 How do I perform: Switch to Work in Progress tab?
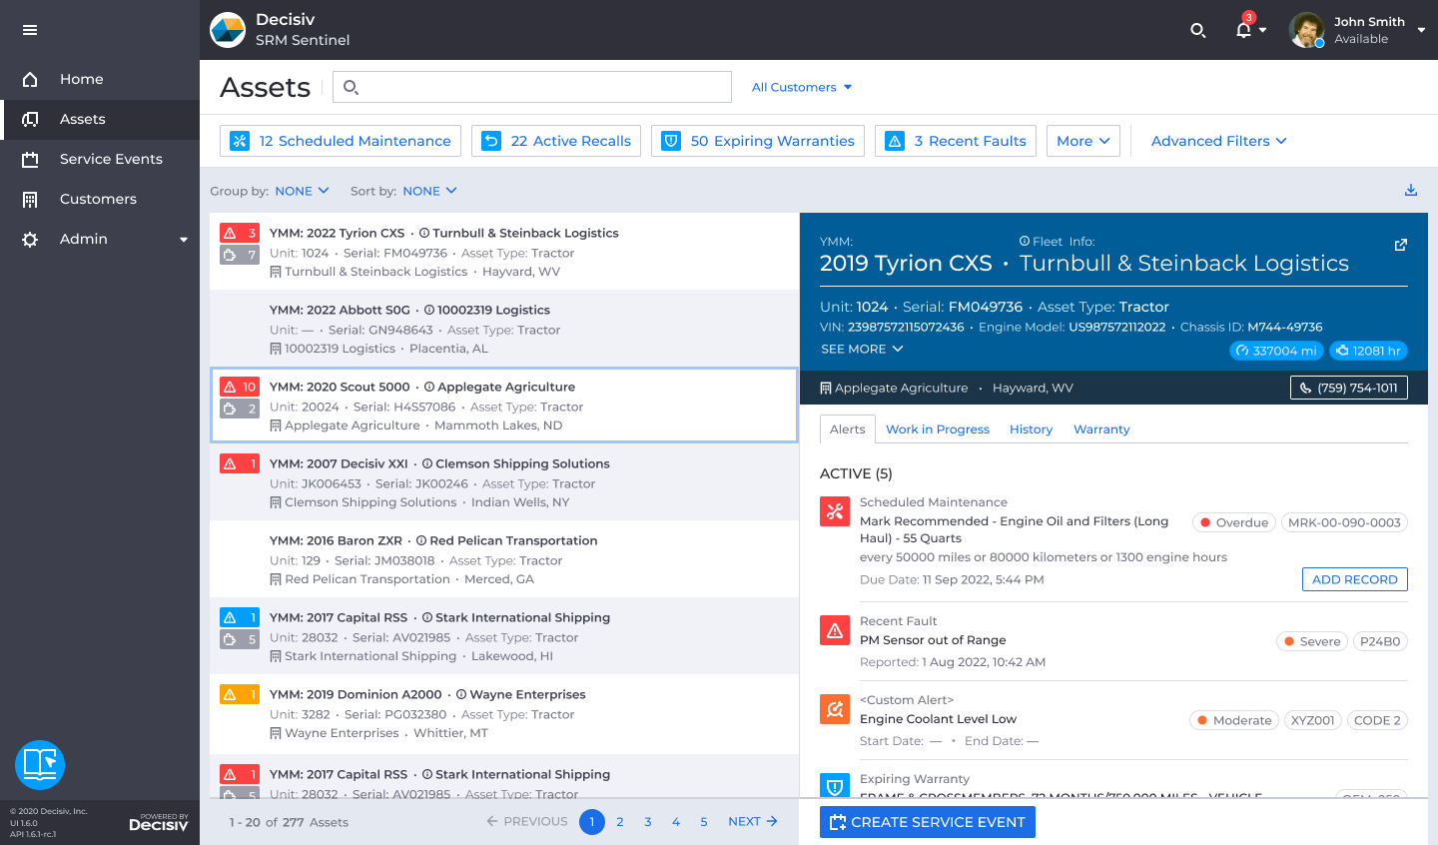pyautogui.click(x=938, y=429)
